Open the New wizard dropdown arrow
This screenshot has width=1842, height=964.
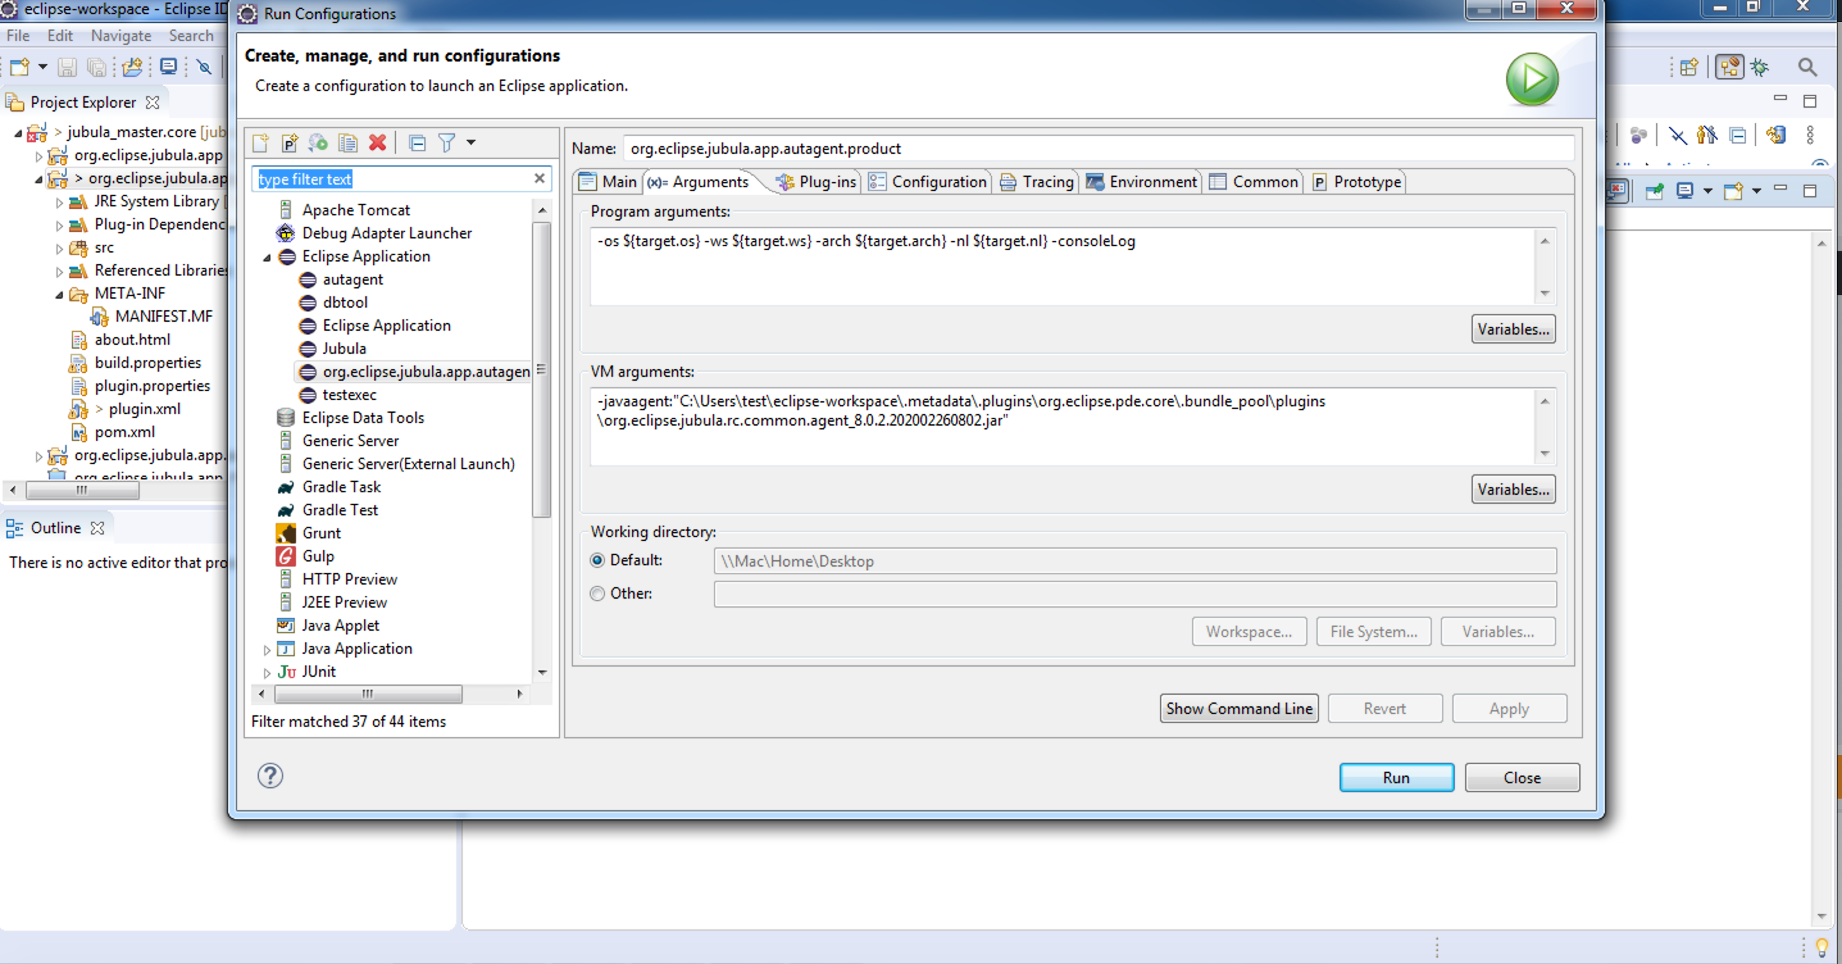coord(43,67)
